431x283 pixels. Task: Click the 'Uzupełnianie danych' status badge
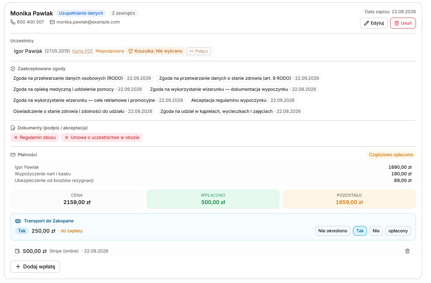(x=81, y=13)
